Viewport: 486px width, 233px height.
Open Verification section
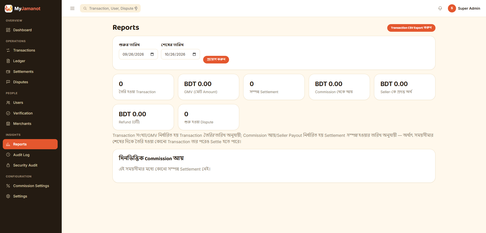coord(30,113)
